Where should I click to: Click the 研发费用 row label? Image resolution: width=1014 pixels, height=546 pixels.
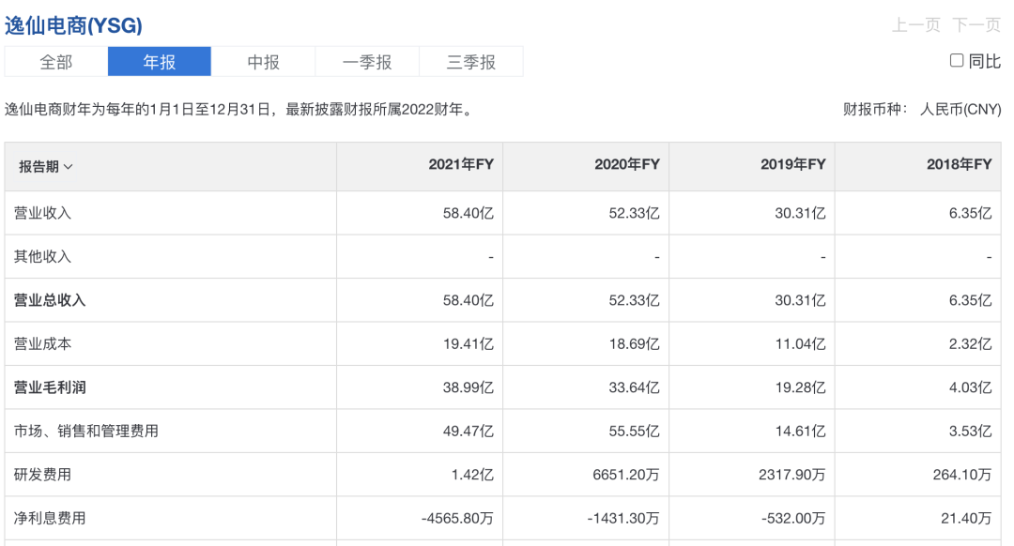43,475
